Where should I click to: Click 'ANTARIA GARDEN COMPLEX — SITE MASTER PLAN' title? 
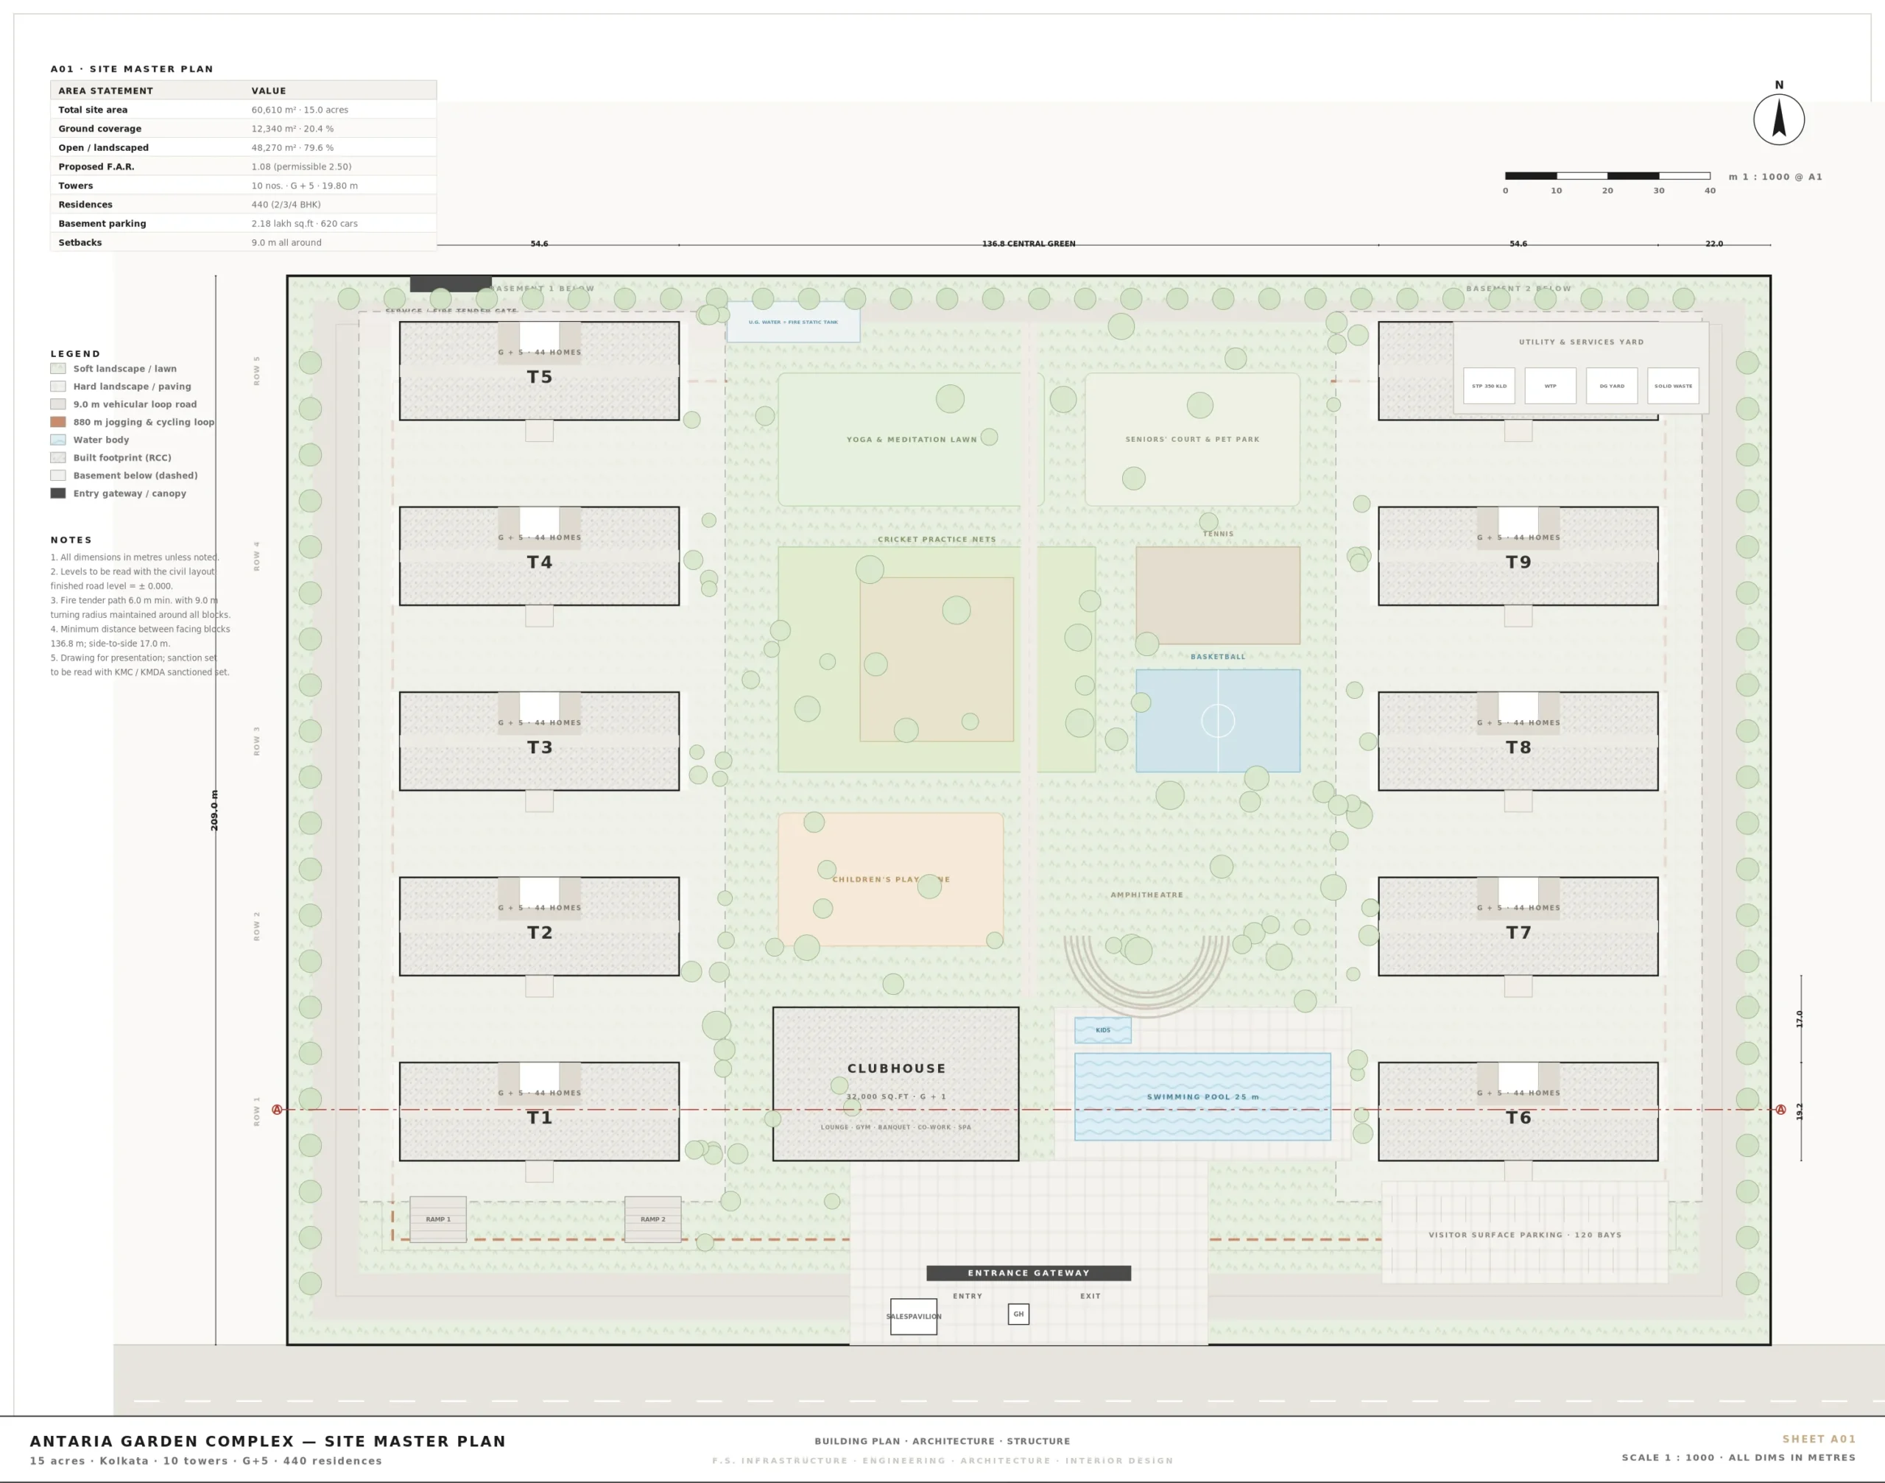(x=267, y=1441)
